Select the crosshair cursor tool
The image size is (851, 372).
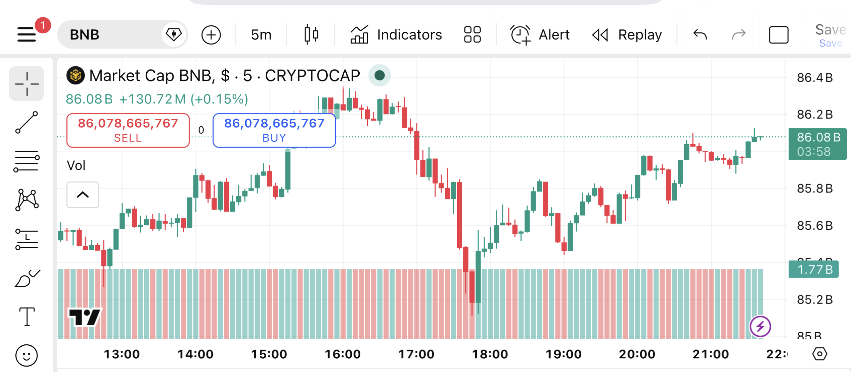tap(27, 84)
